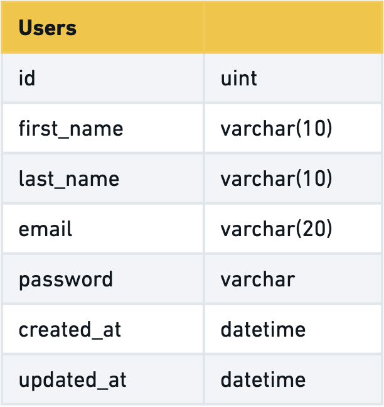Click the word 'at' in updated_at

pos(117,380)
